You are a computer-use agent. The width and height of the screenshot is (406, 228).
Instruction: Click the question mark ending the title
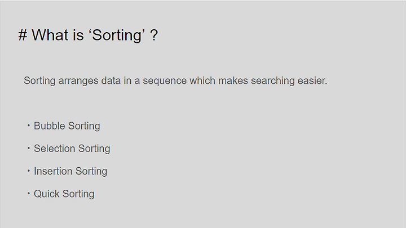[154, 35]
